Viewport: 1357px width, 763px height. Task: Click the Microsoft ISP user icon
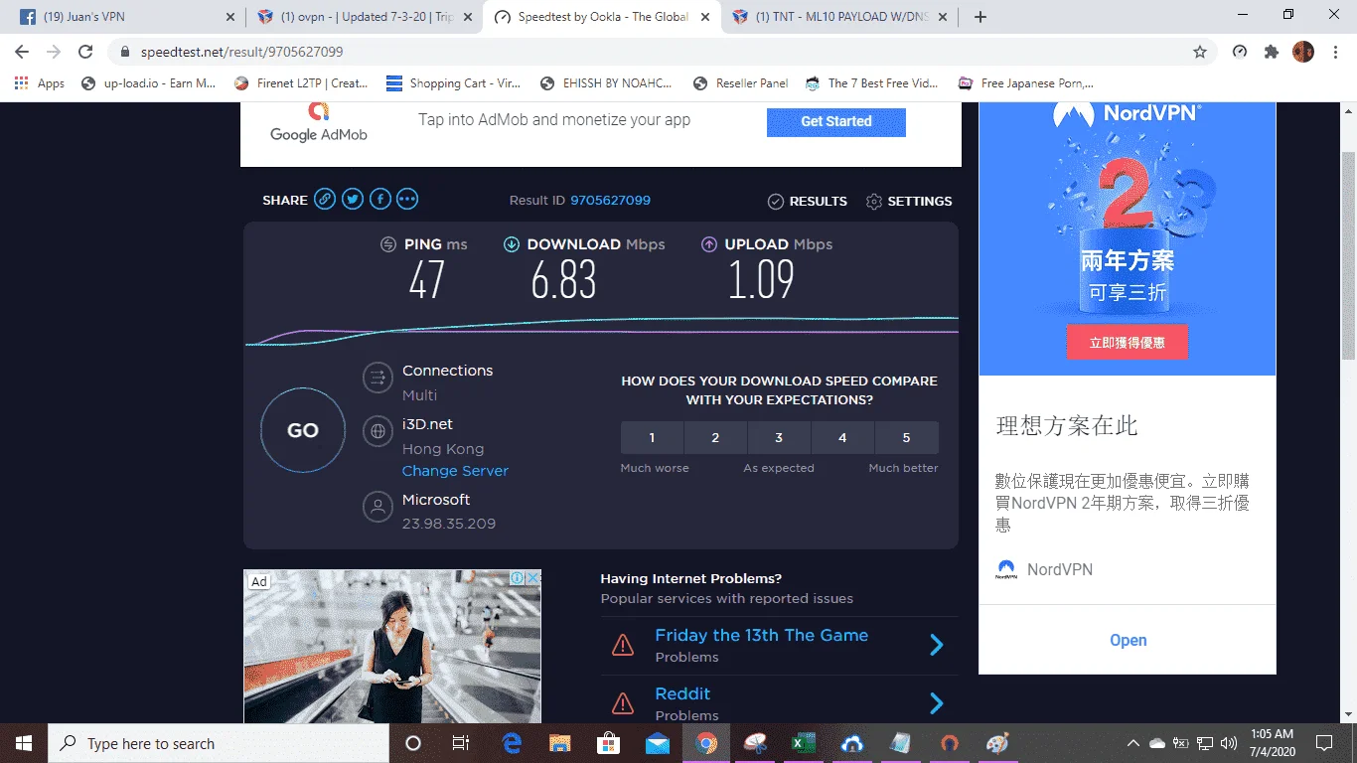pos(377,507)
